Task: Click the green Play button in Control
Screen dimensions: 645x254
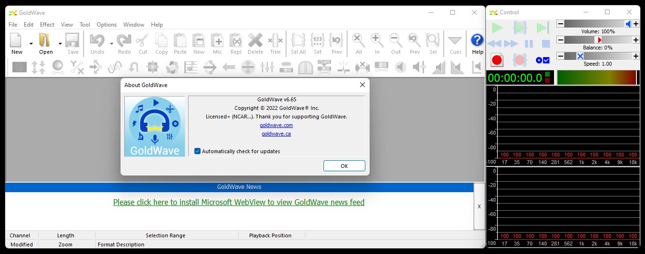Action: 497,28
